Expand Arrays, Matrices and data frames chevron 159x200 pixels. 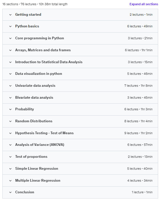[x=10, y=50]
